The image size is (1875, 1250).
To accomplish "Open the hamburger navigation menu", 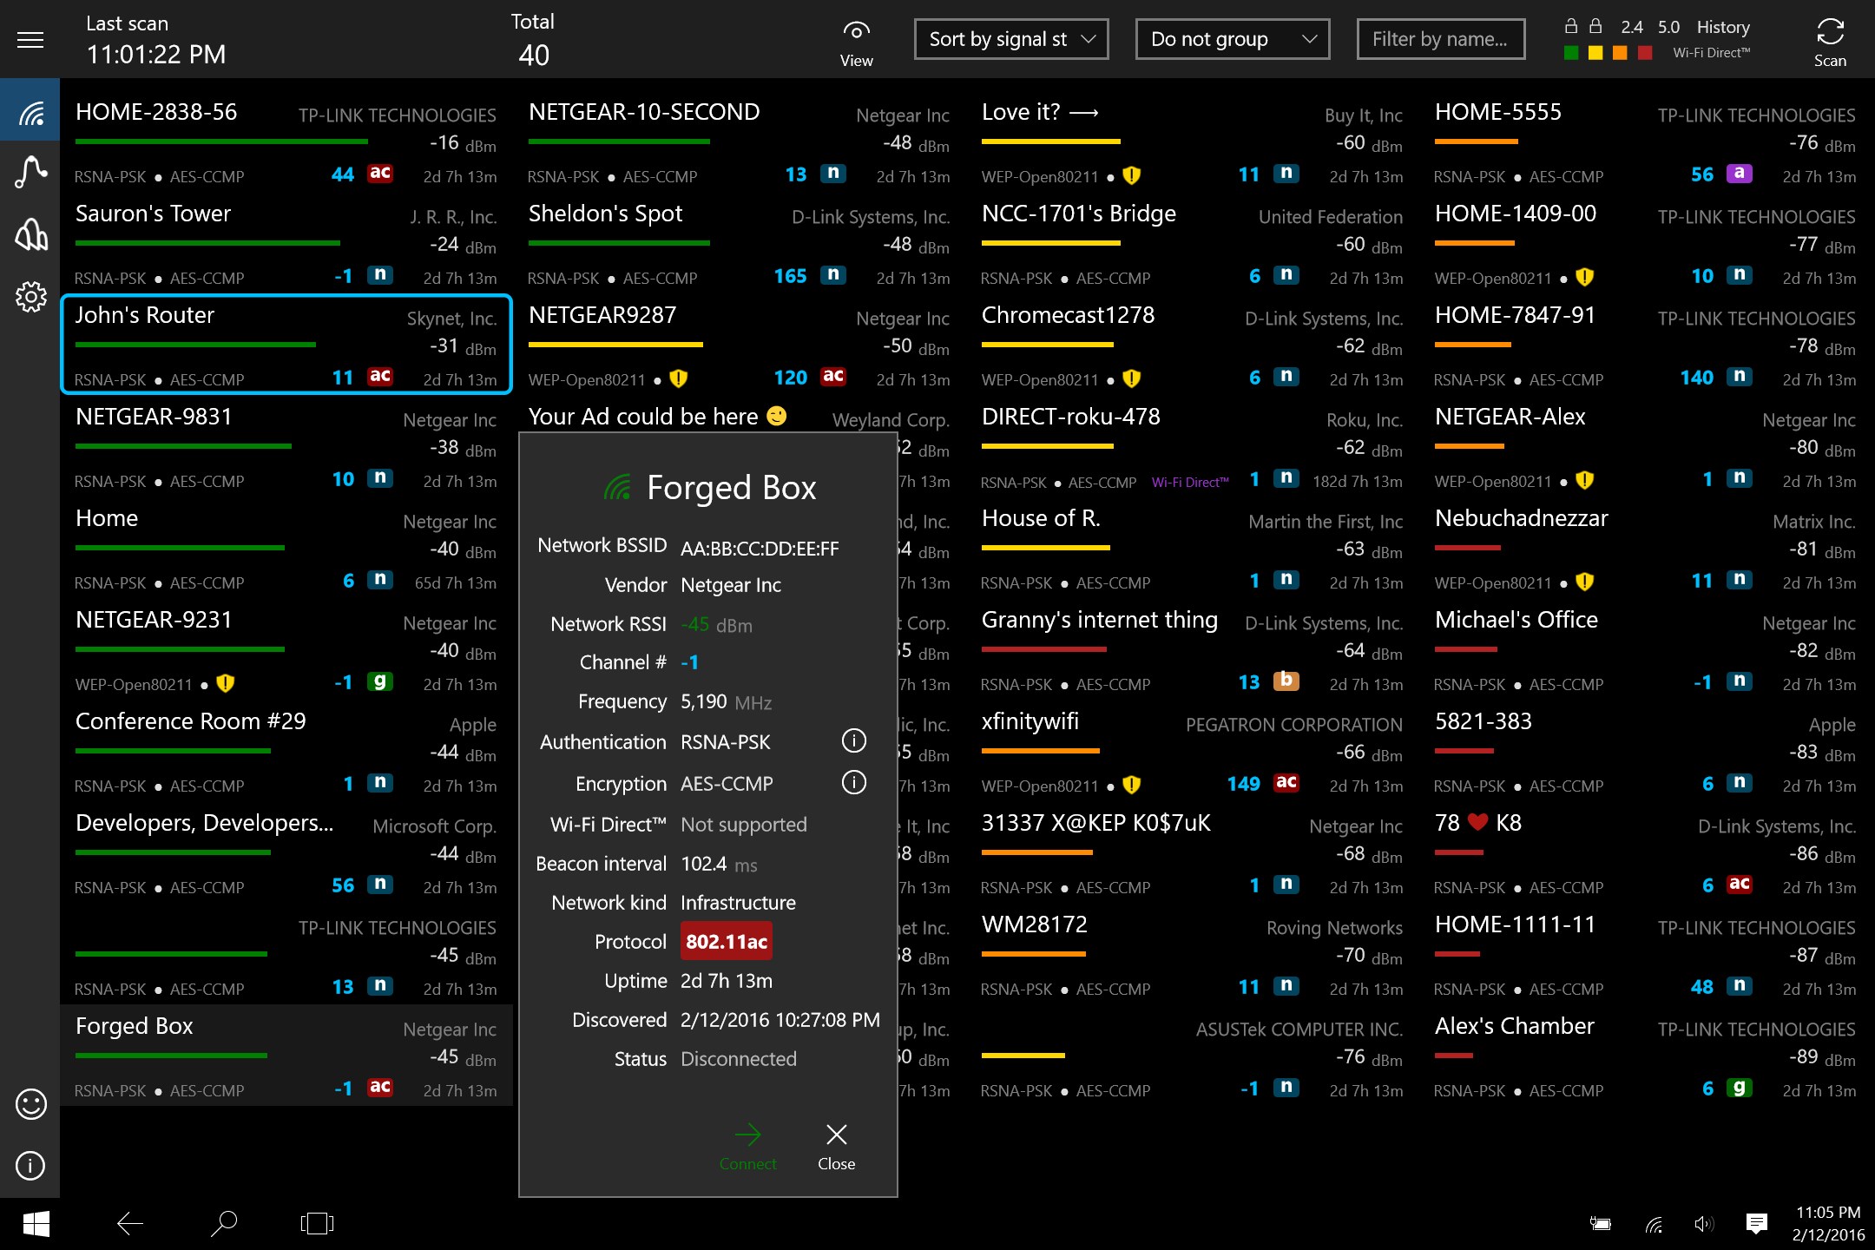I will (x=30, y=40).
